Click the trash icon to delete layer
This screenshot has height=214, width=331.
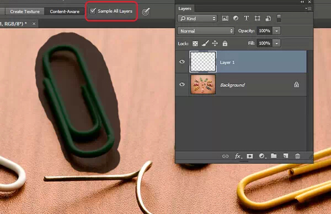[298, 156]
